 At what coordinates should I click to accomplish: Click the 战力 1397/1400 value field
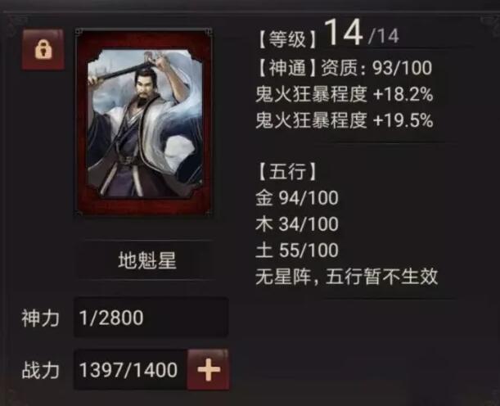pyautogui.click(x=130, y=370)
